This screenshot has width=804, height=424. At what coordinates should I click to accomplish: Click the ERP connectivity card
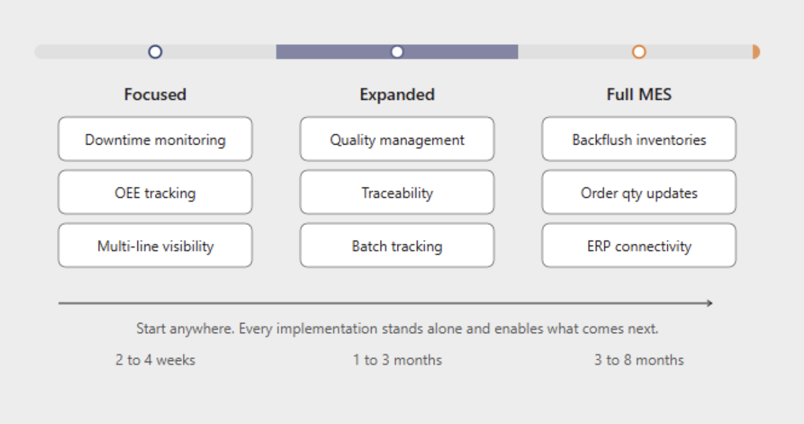pos(639,246)
